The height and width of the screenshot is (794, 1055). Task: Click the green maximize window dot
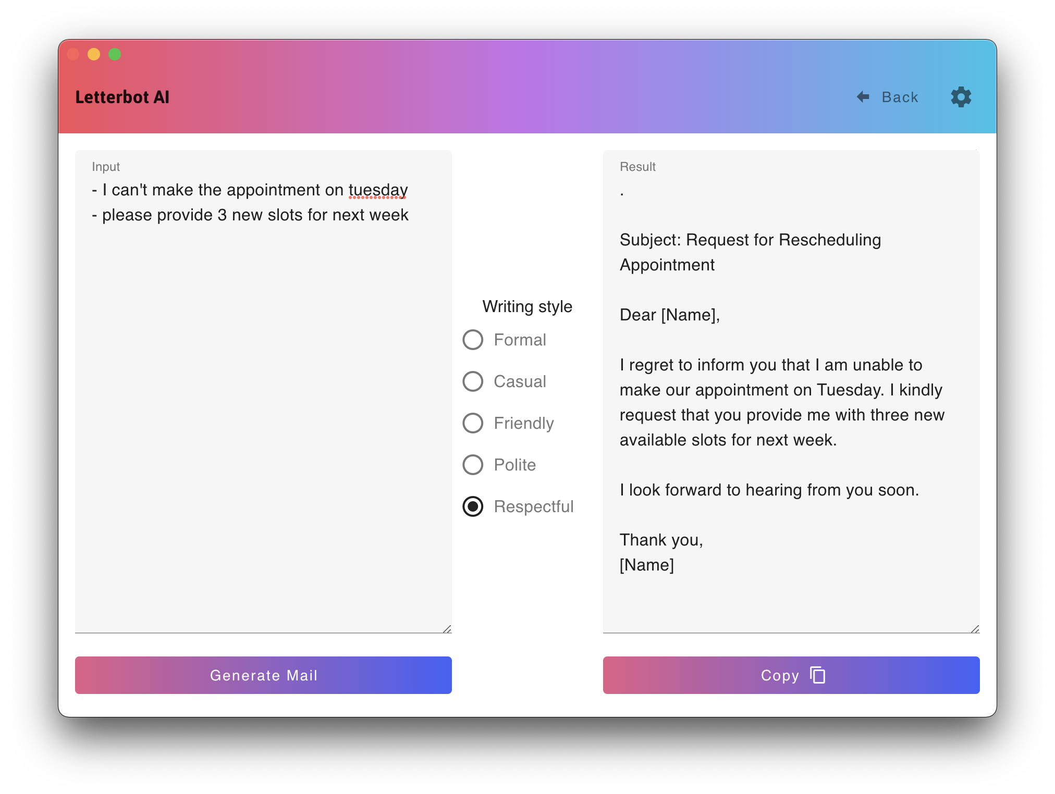pyautogui.click(x=115, y=54)
